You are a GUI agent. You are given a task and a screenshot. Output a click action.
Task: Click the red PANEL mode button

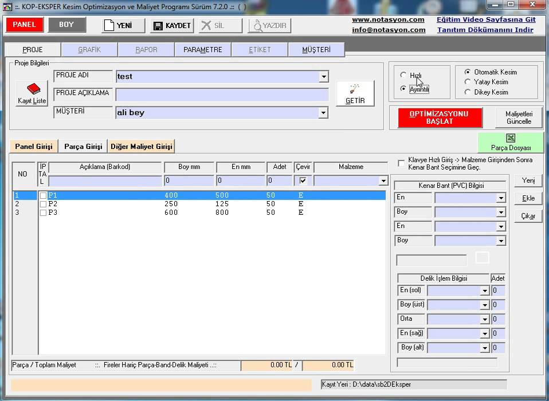[x=24, y=25]
